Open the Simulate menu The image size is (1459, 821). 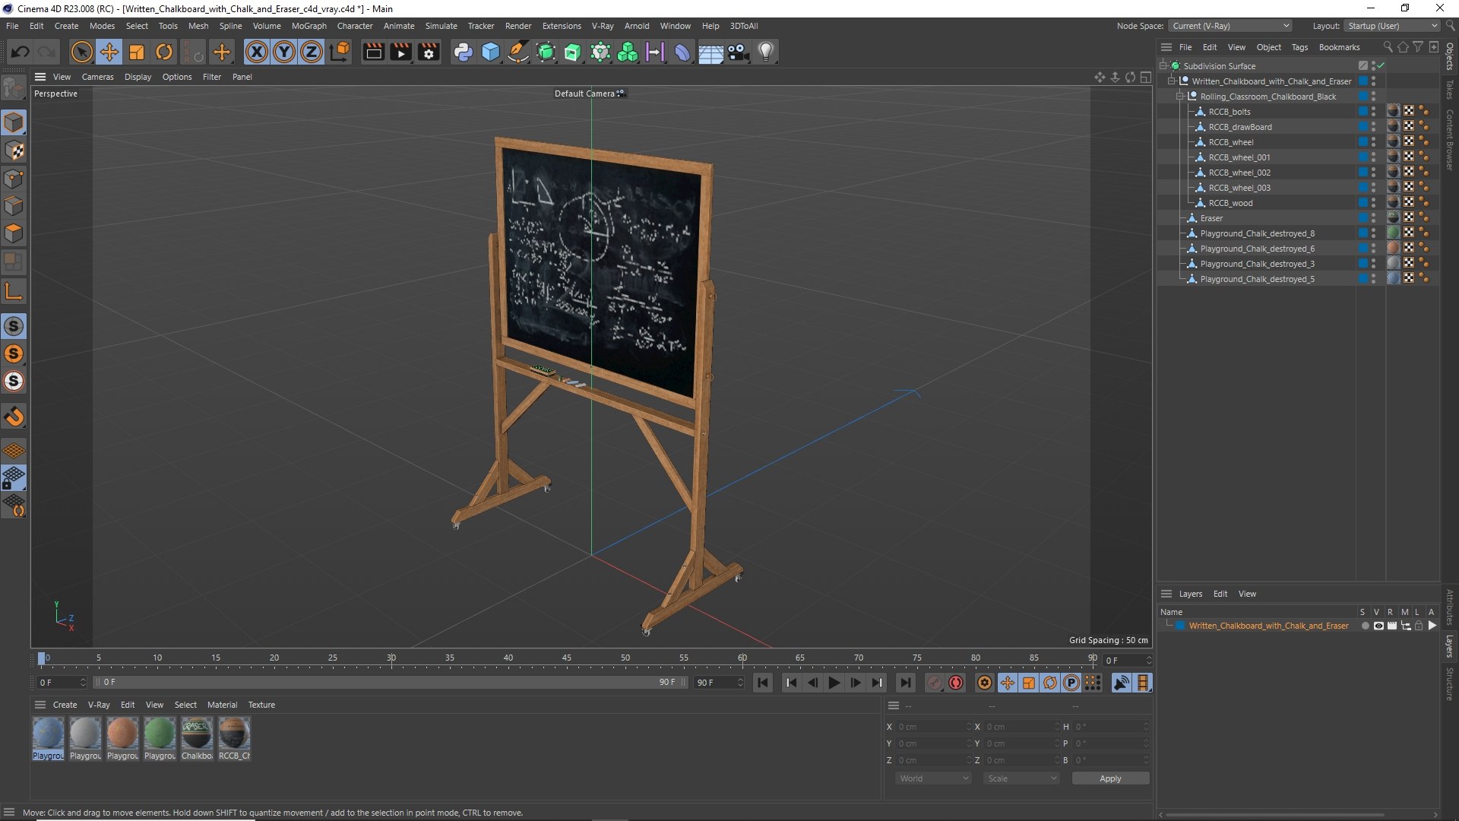click(x=441, y=26)
